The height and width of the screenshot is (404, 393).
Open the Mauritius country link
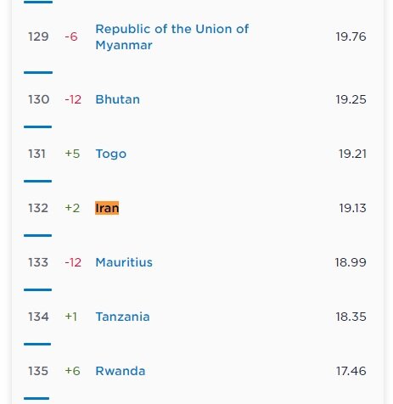click(x=124, y=262)
